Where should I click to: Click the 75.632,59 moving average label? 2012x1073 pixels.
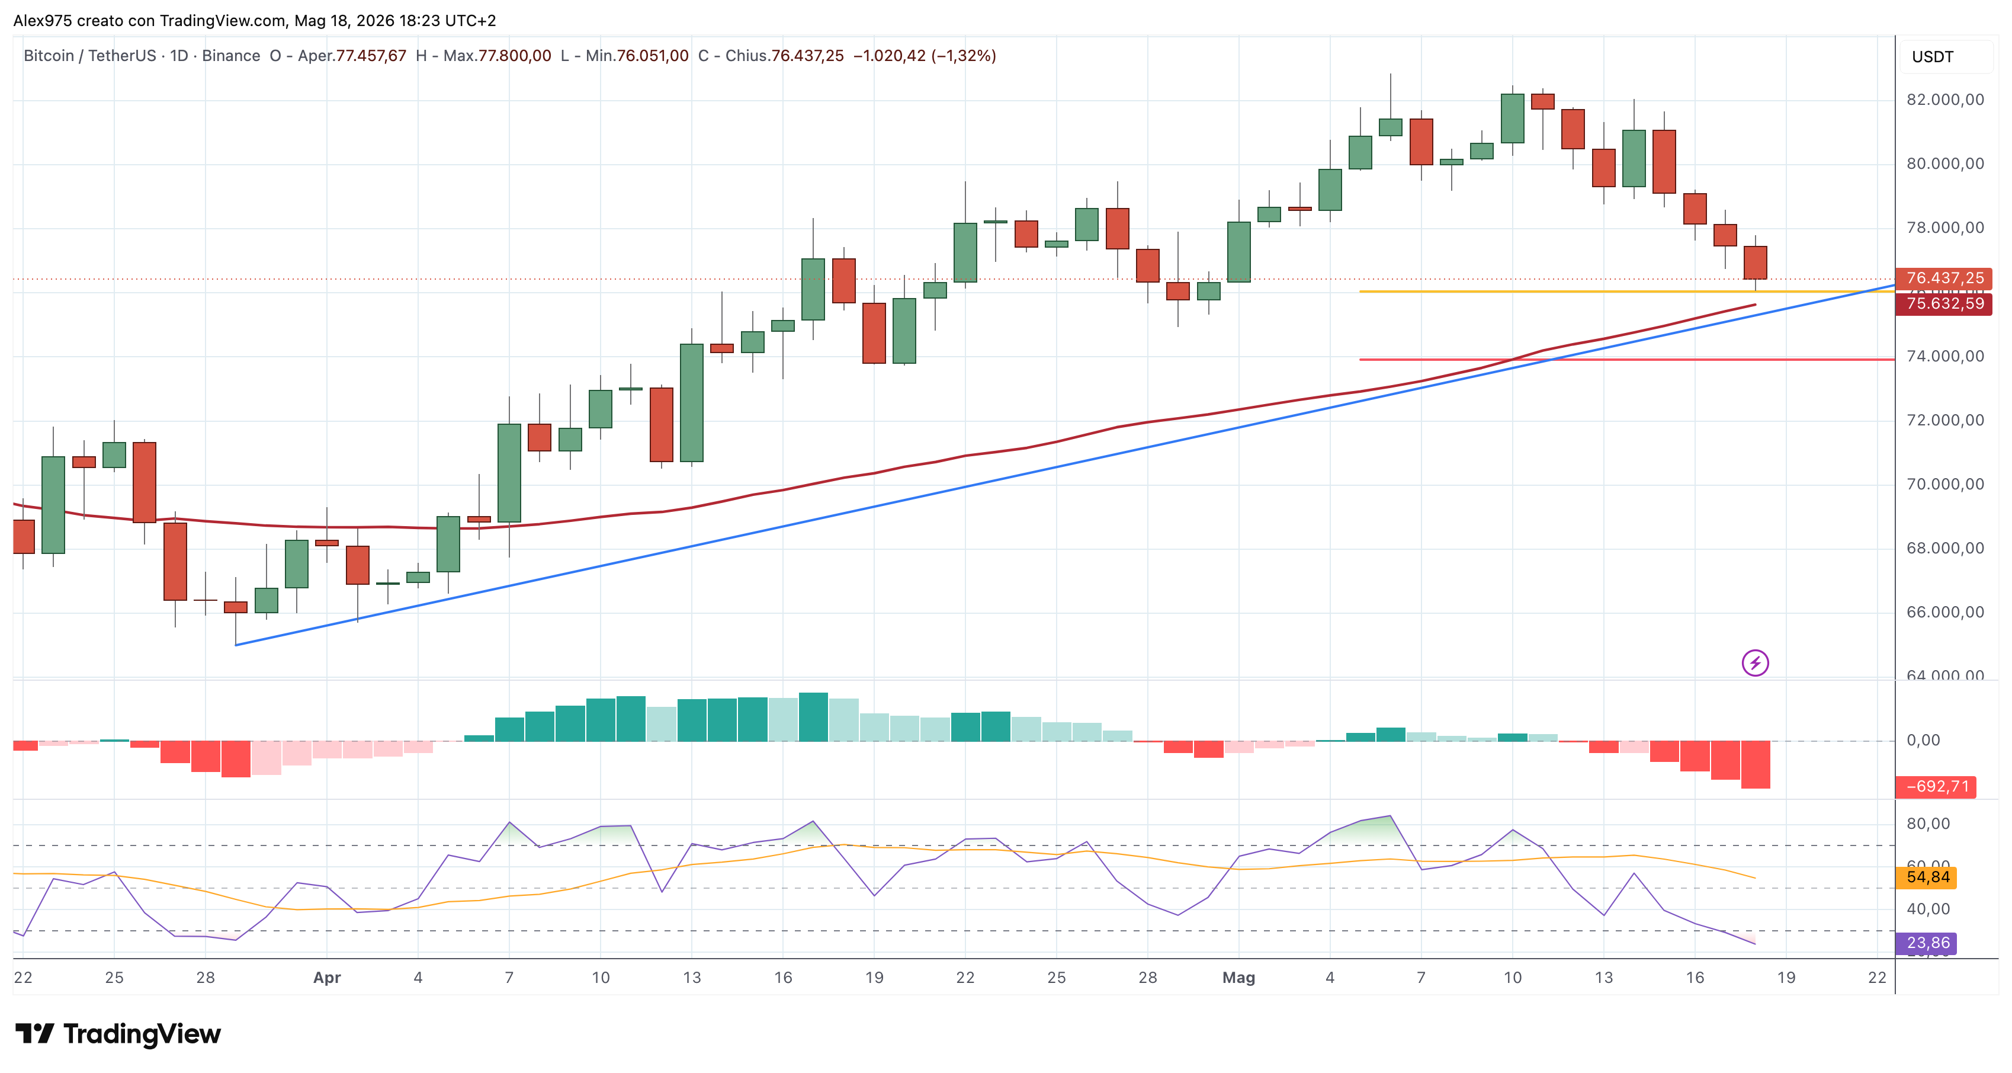(x=1944, y=303)
